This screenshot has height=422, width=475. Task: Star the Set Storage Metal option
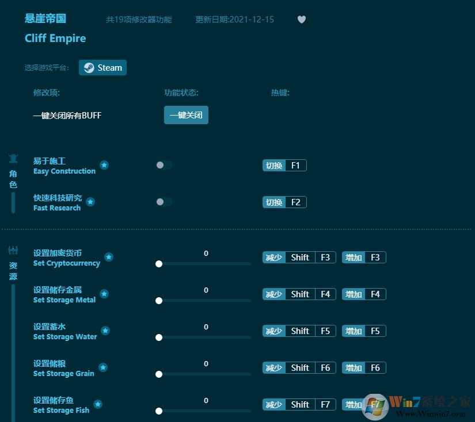coord(104,294)
